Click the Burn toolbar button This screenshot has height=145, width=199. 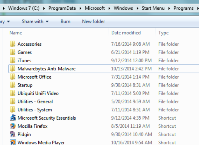click(x=65, y=21)
